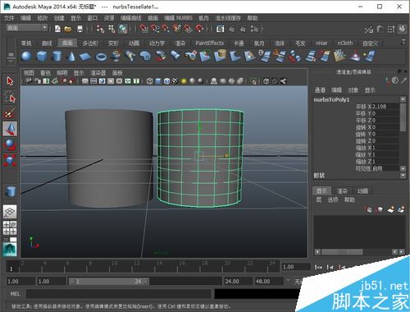Click the channel box 对象 menu
The height and width of the screenshot is (312, 410).
(x=353, y=90)
